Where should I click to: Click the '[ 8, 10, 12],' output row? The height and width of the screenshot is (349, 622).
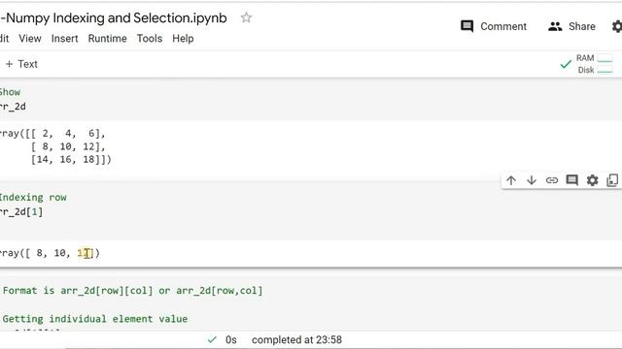coord(68,146)
